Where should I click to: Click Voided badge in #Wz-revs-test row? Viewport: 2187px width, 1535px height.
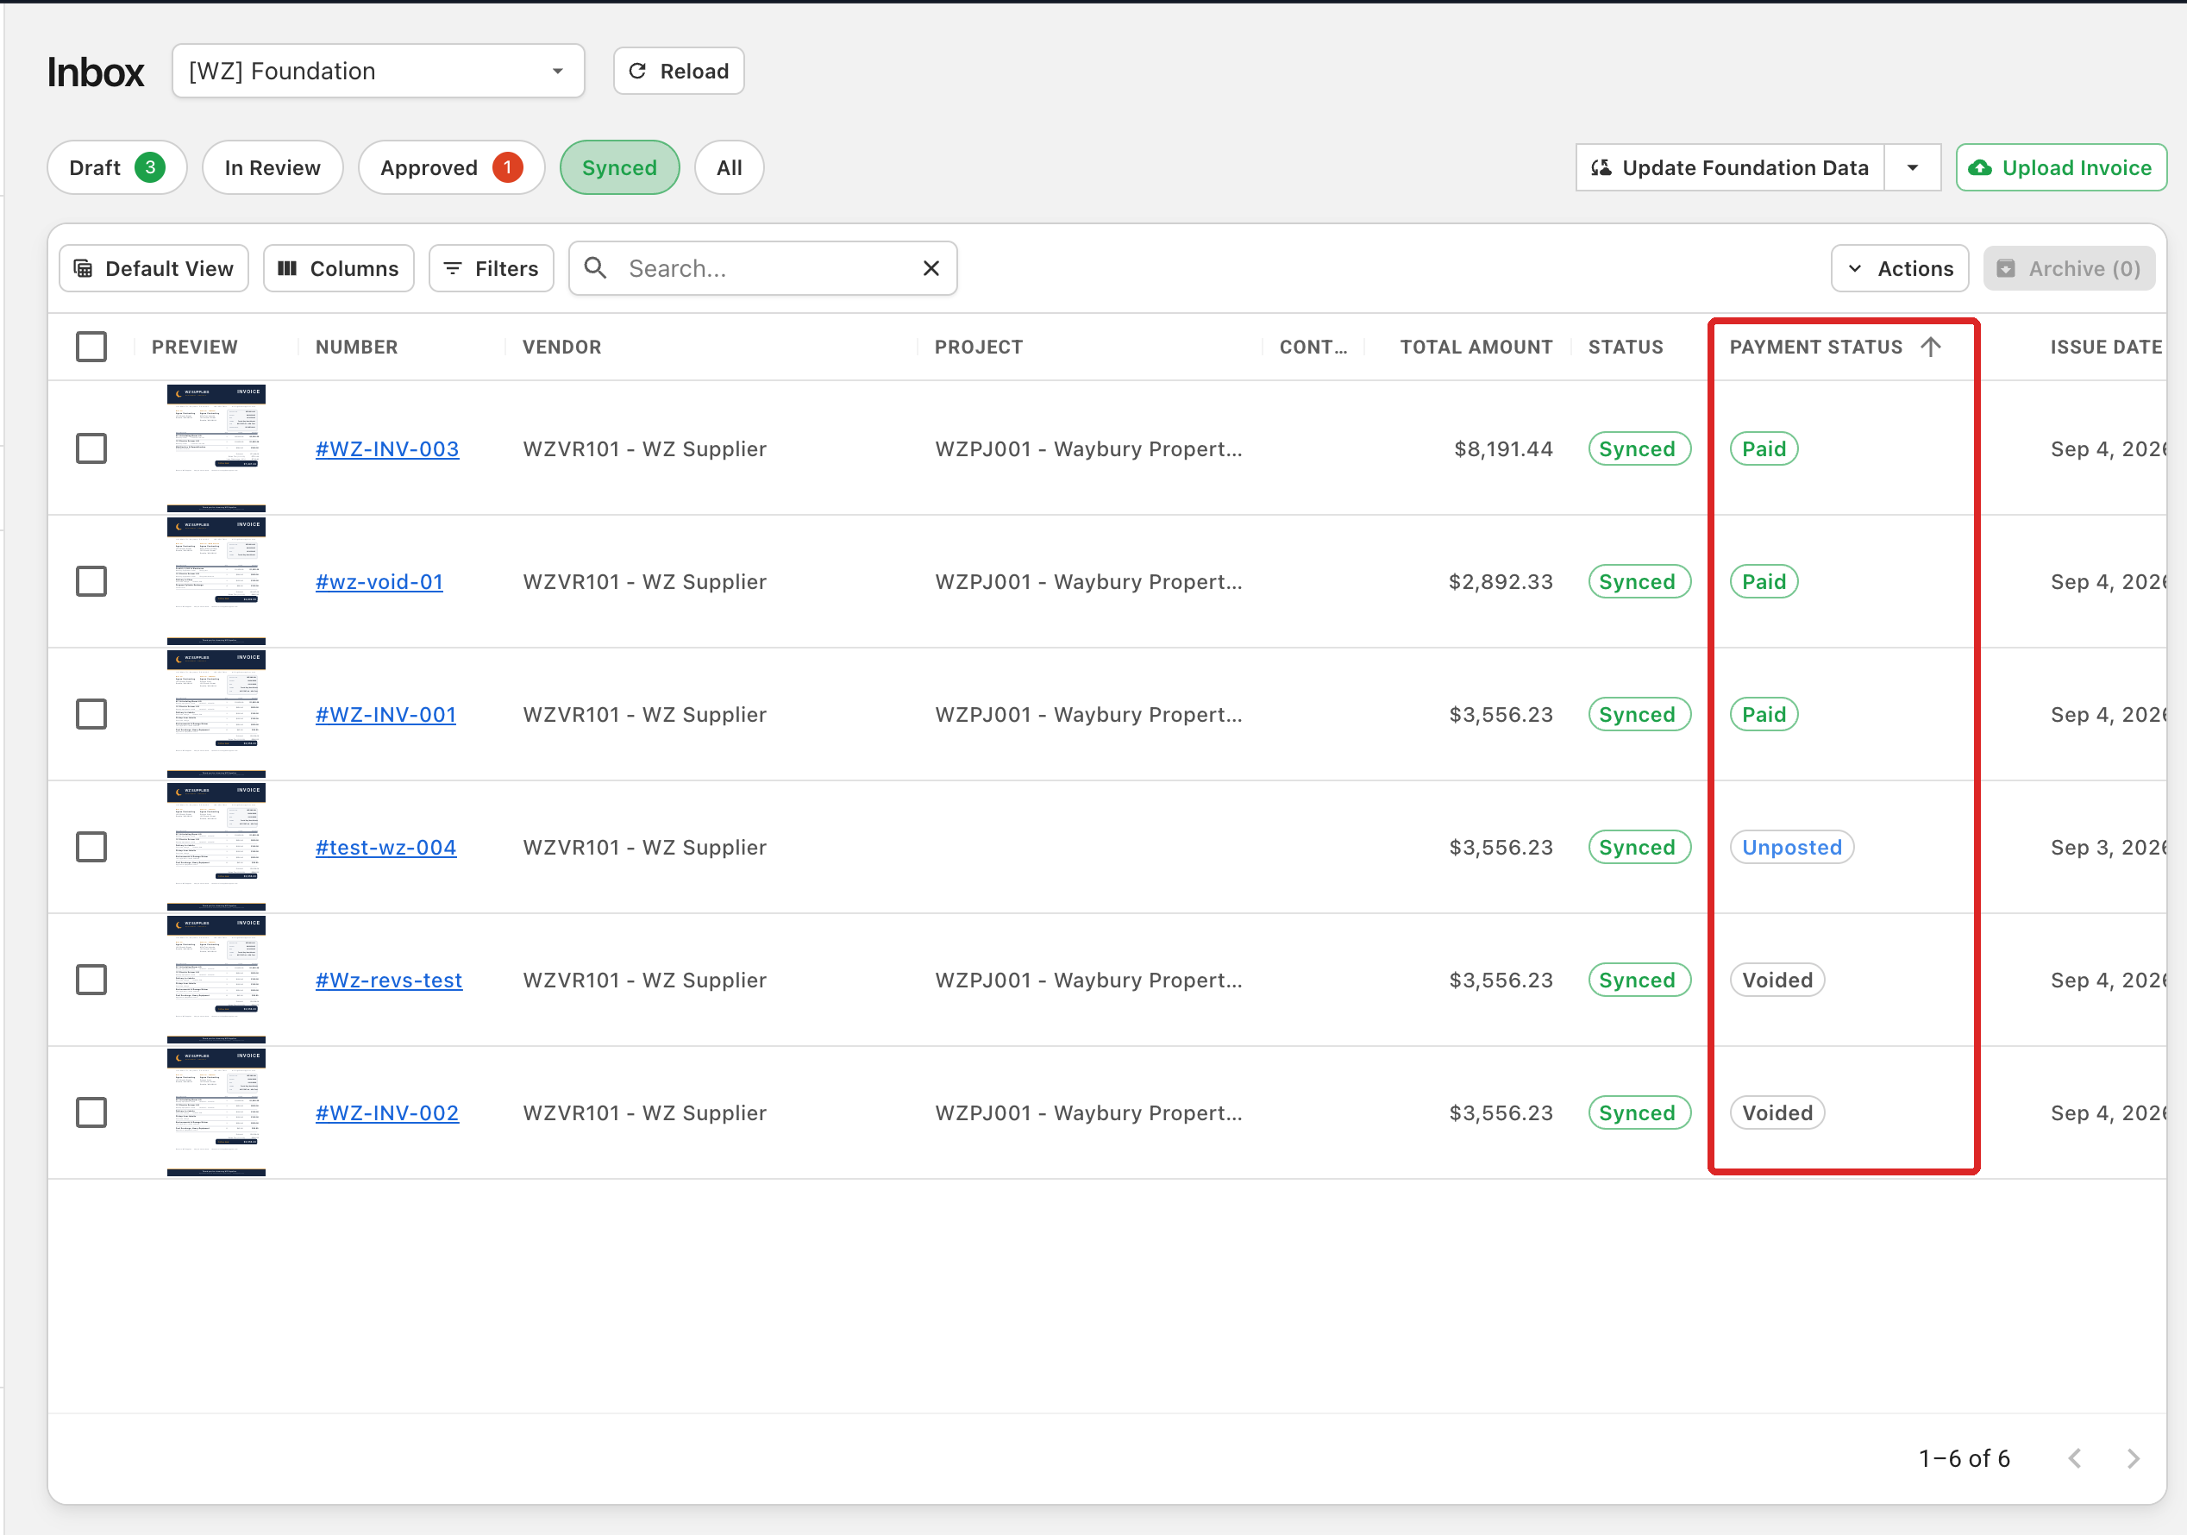coord(1777,980)
